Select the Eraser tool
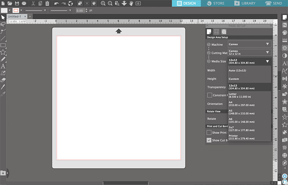Viewport: 288px width, 185px height. [3, 80]
